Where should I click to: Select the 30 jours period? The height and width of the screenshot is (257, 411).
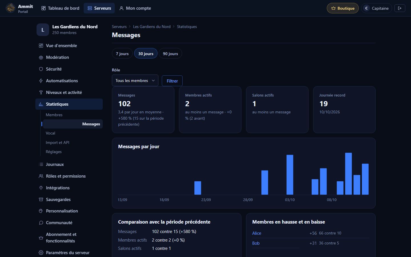point(146,53)
